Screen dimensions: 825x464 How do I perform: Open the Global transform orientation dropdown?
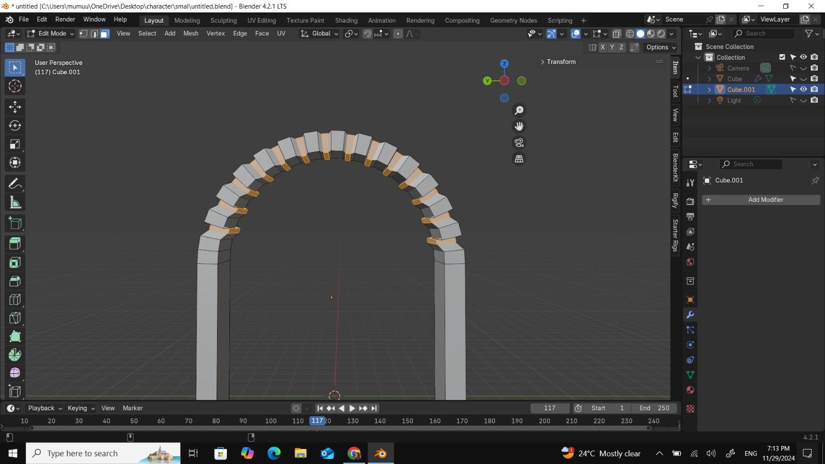tap(319, 34)
